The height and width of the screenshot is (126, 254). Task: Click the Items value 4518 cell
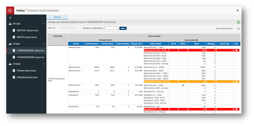pos(203,100)
